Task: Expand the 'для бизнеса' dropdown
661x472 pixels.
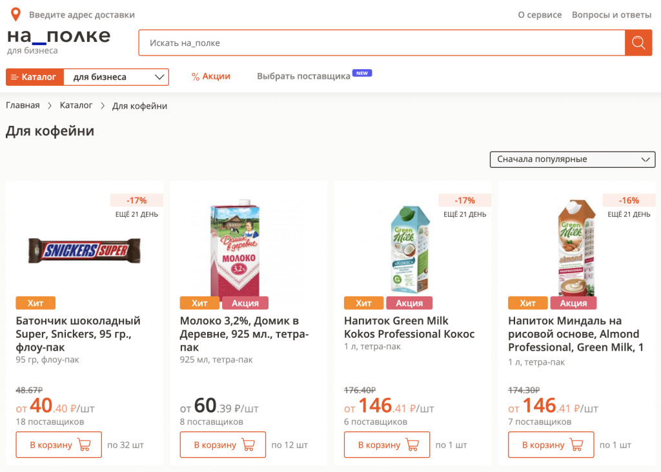Action: coord(116,77)
